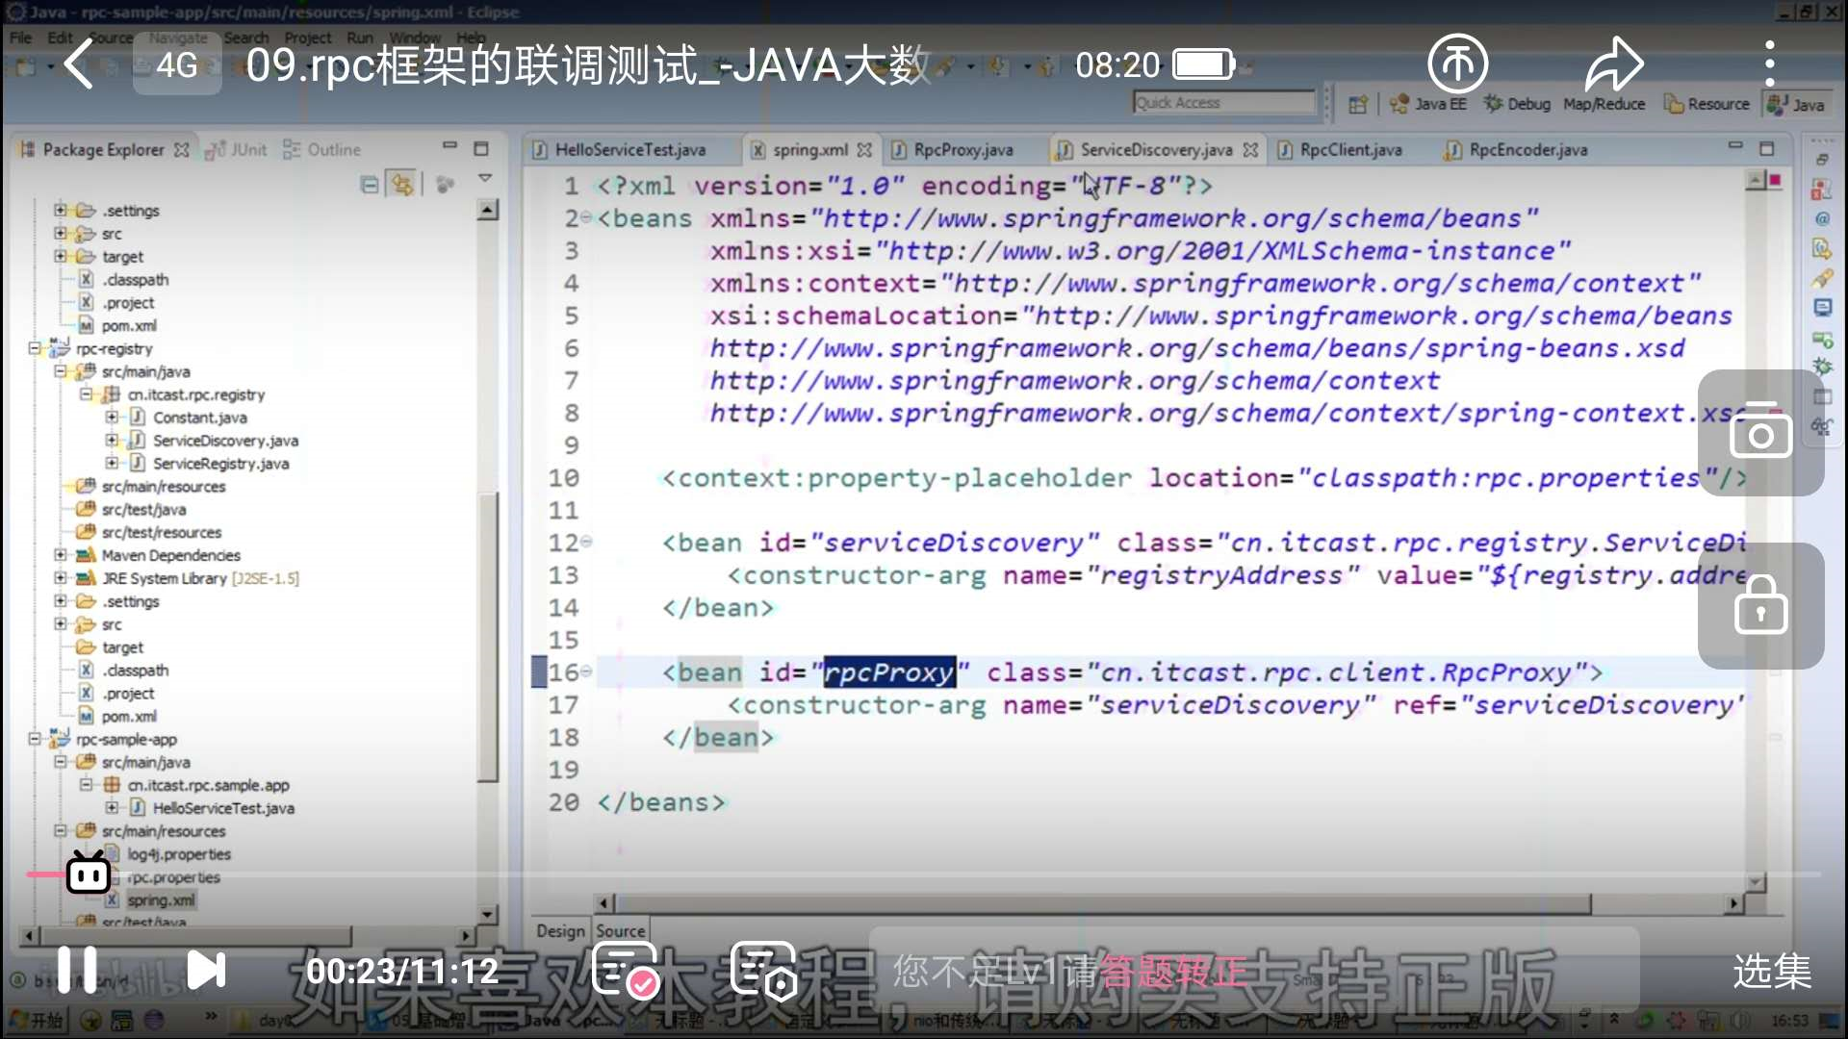Minimize the editor area

tap(1735, 146)
